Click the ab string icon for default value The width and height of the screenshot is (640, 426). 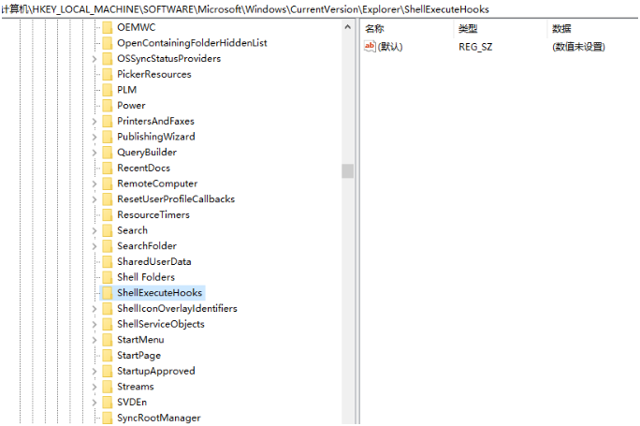tap(370, 46)
